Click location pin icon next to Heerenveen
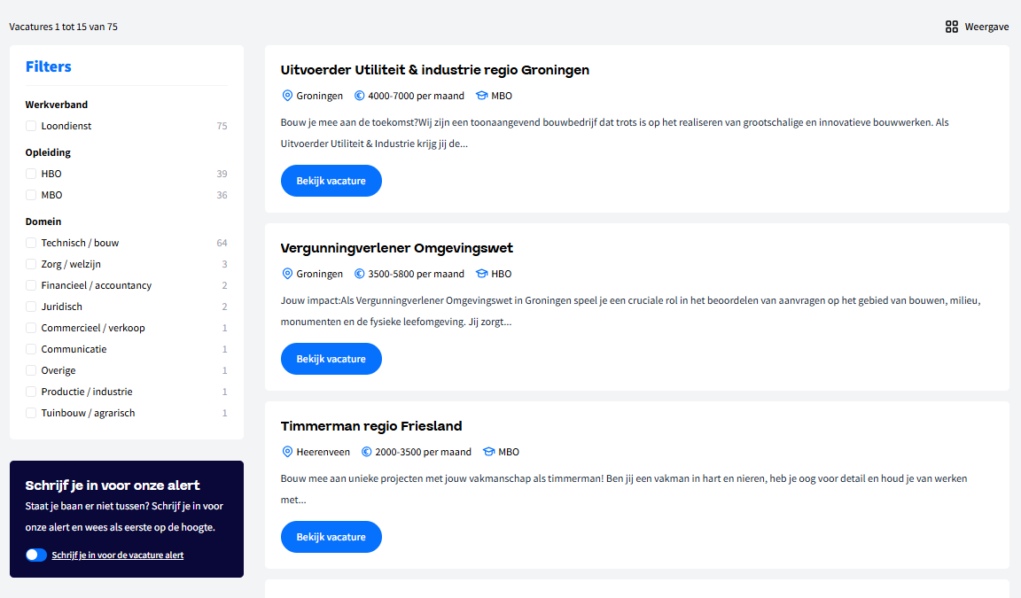This screenshot has height=598, width=1021. click(x=287, y=452)
